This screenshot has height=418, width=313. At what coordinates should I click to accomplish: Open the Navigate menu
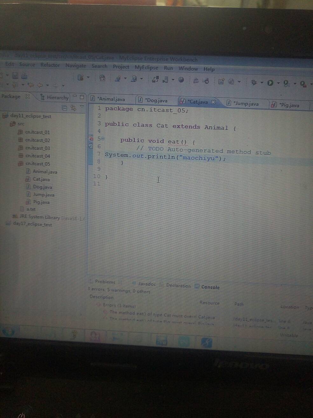click(x=76, y=66)
